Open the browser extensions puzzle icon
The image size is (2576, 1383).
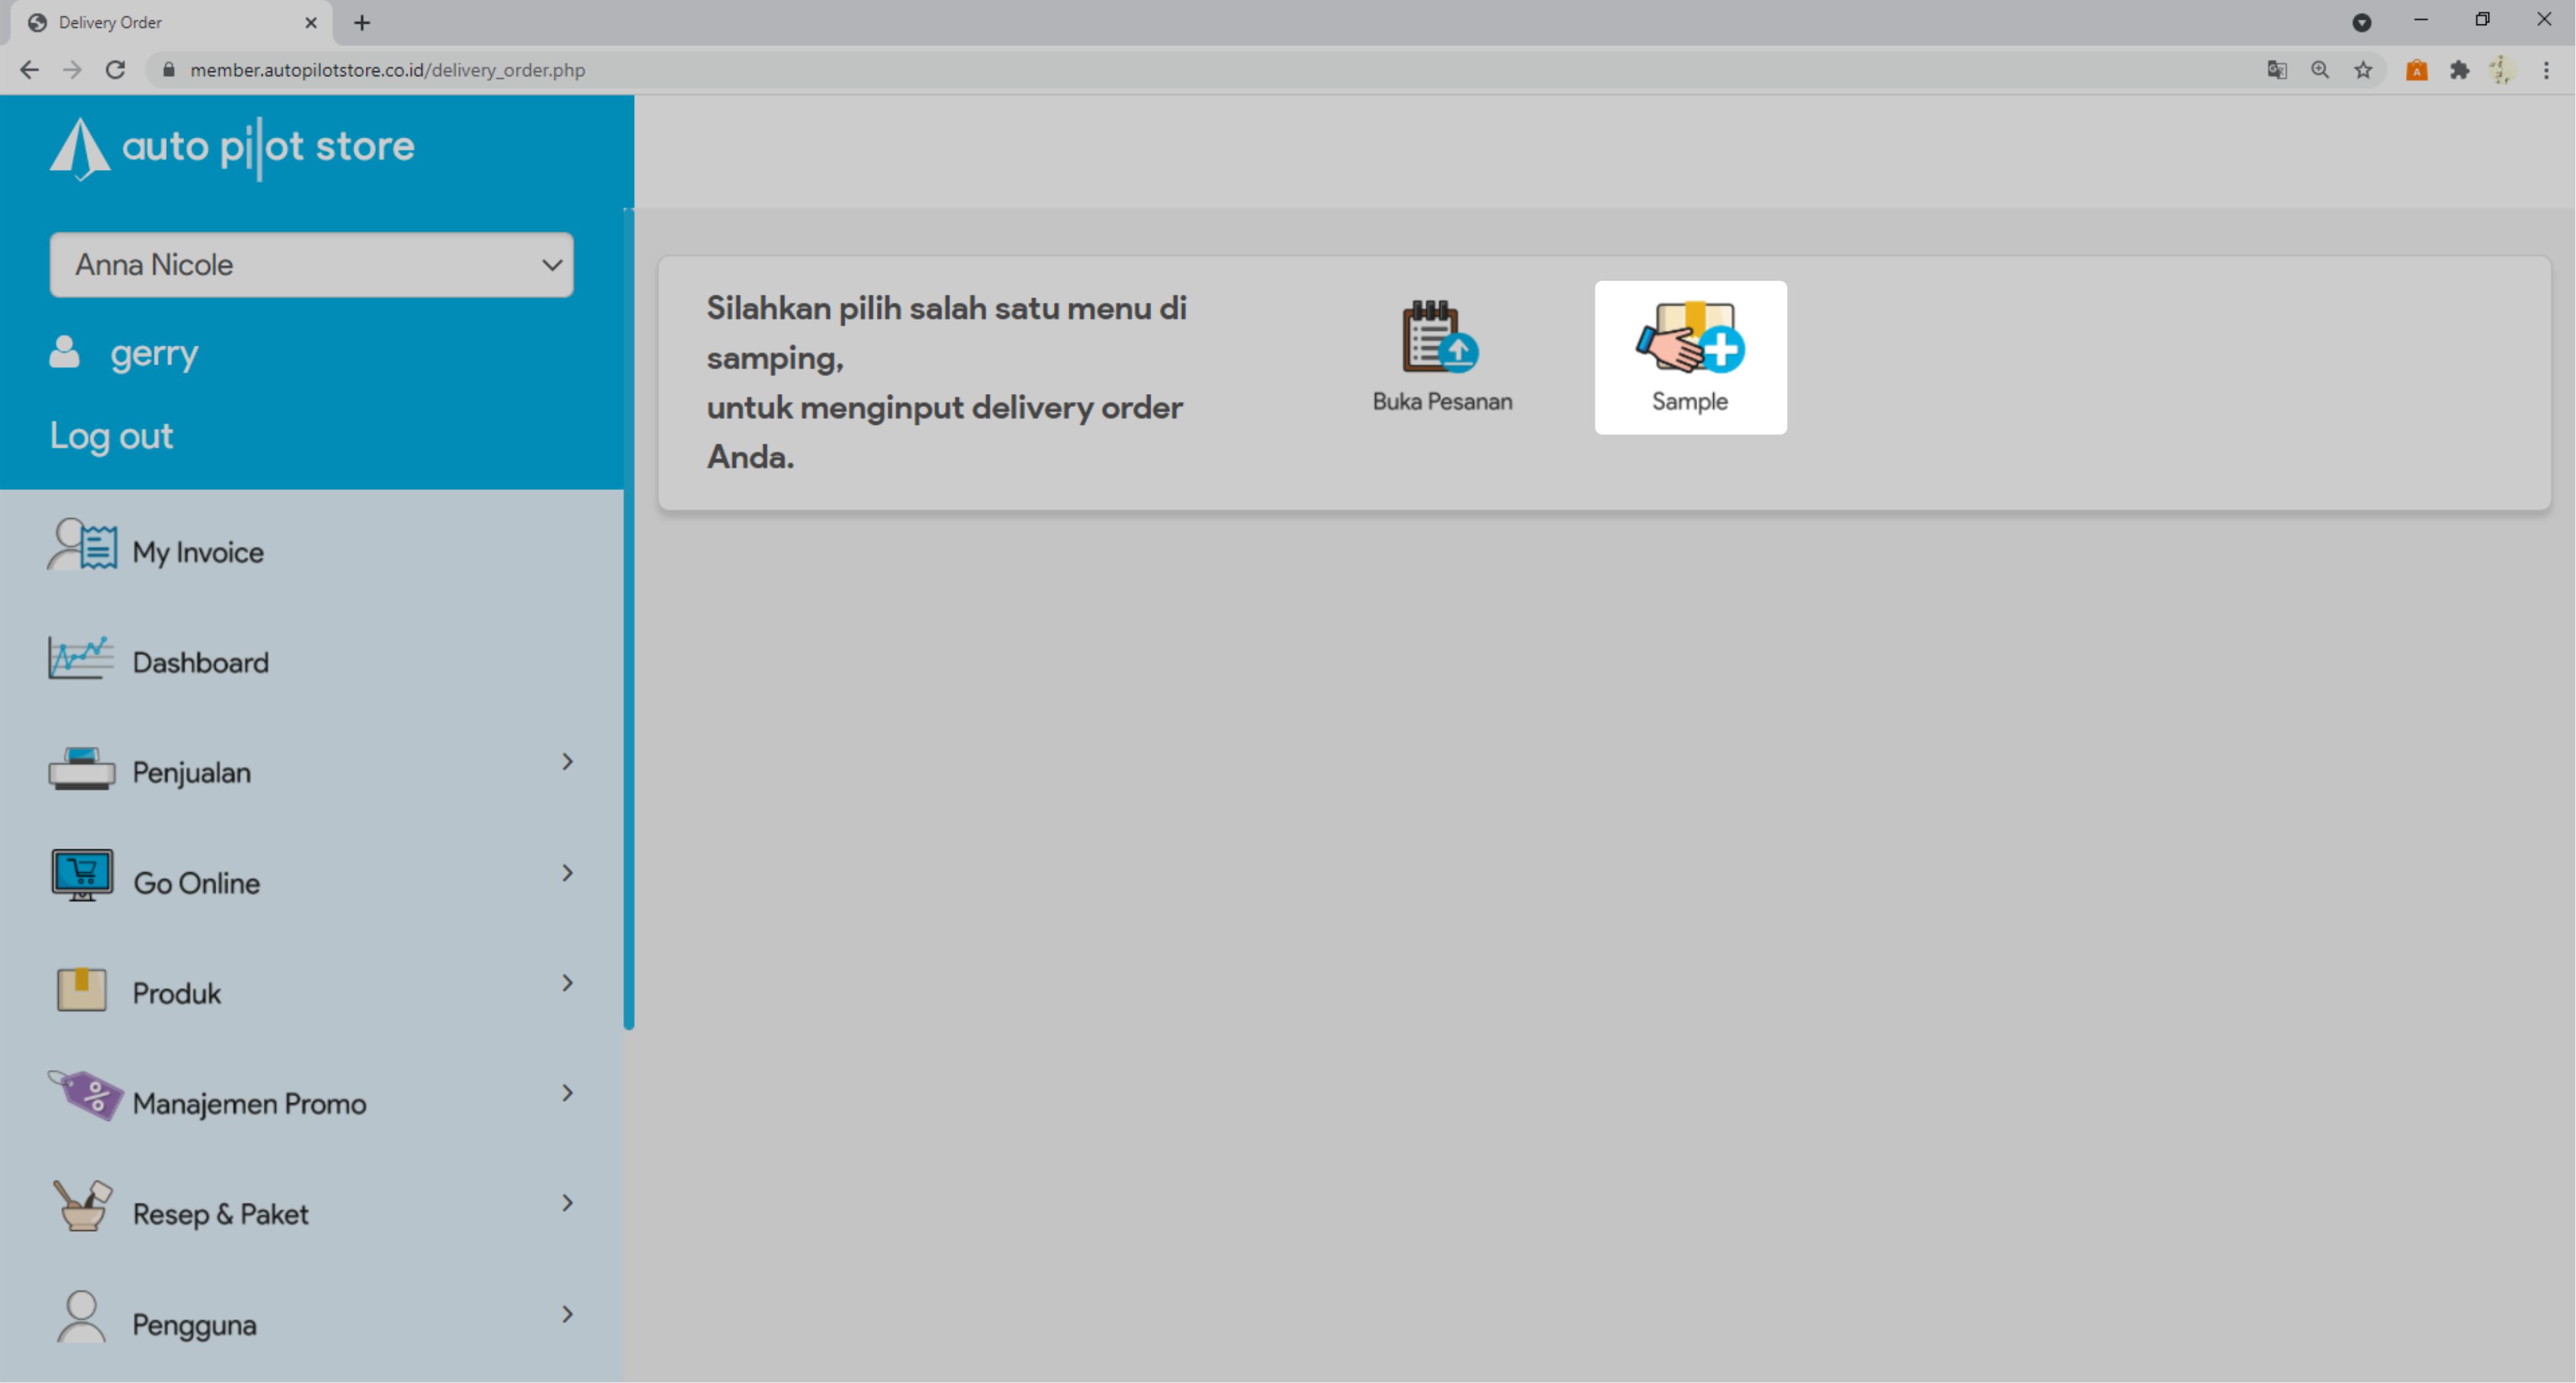click(x=2459, y=70)
